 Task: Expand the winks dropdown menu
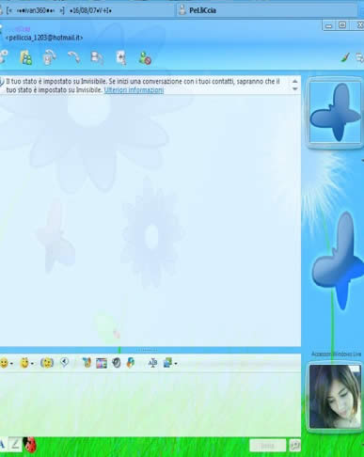[32, 364]
